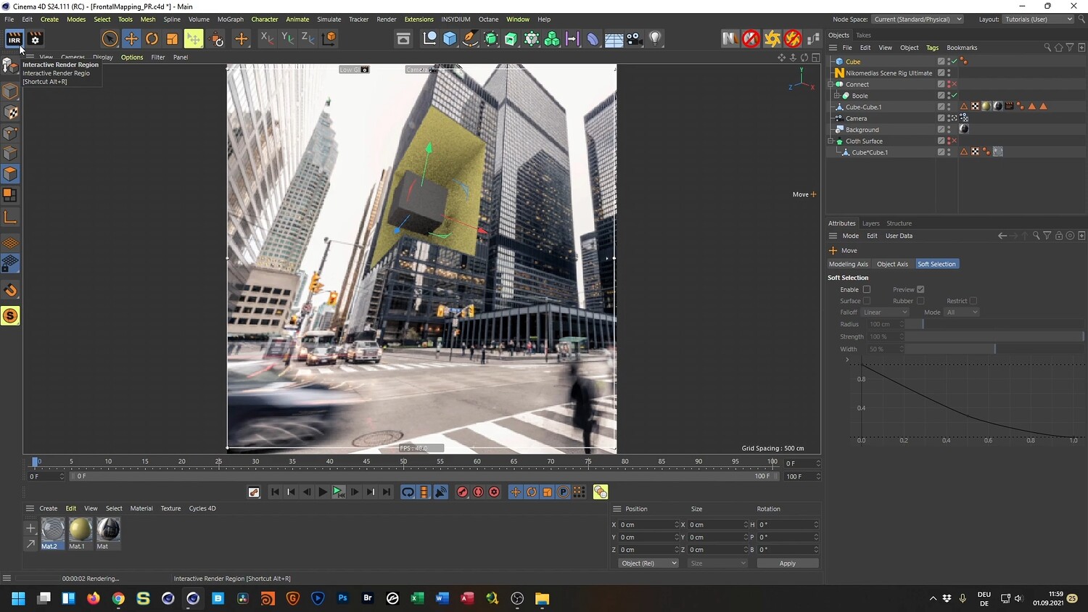Image resolution: width=1088 pixels, height=612 pixels.
Task: Adjust the Soft Selection Strength slider
Action: [x=994, y=336]
